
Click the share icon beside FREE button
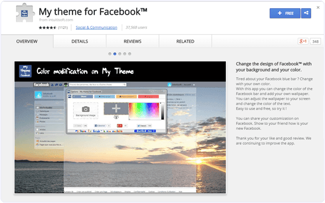pos(306,13)
